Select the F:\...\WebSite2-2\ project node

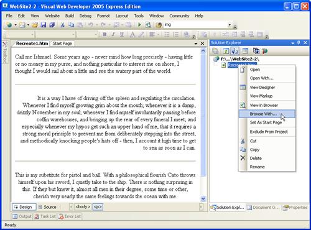239,59
